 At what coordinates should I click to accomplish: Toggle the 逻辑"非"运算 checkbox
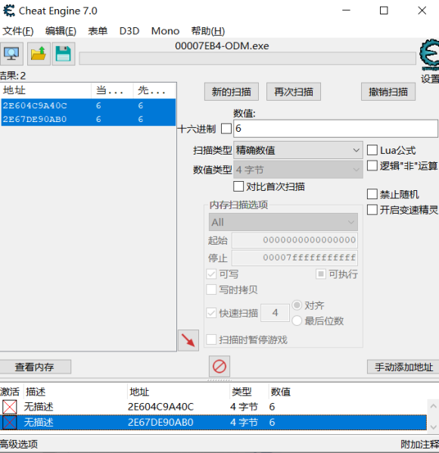pos(372,166)
